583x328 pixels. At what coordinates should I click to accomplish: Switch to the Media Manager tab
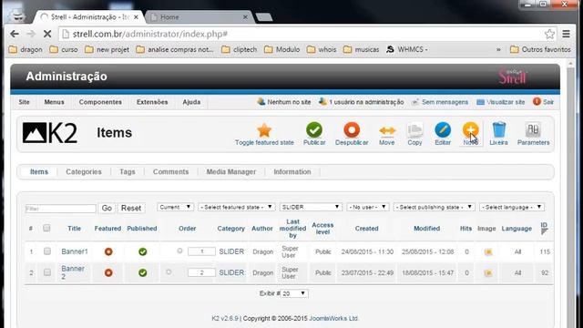[x=231, y=172]
